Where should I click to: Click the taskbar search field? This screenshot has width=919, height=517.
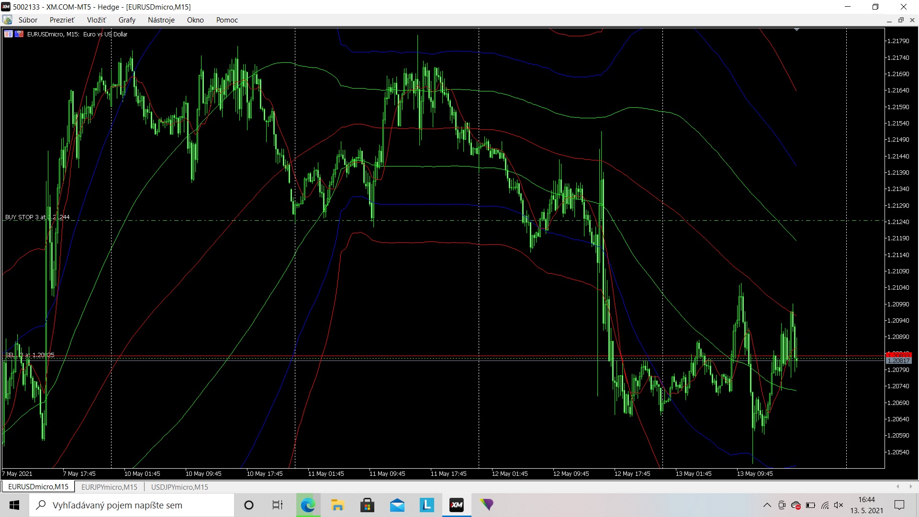click(x=132, y=505)
